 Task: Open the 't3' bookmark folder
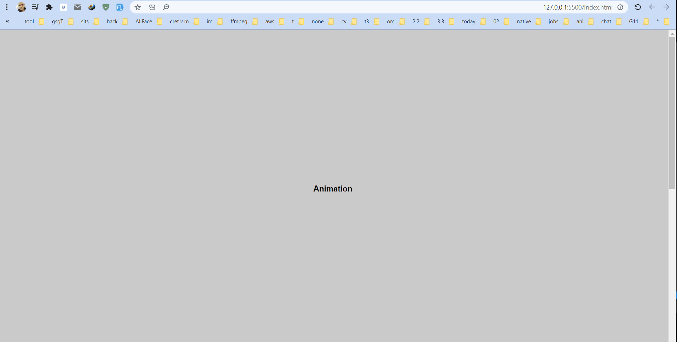(x=371, y=22)
